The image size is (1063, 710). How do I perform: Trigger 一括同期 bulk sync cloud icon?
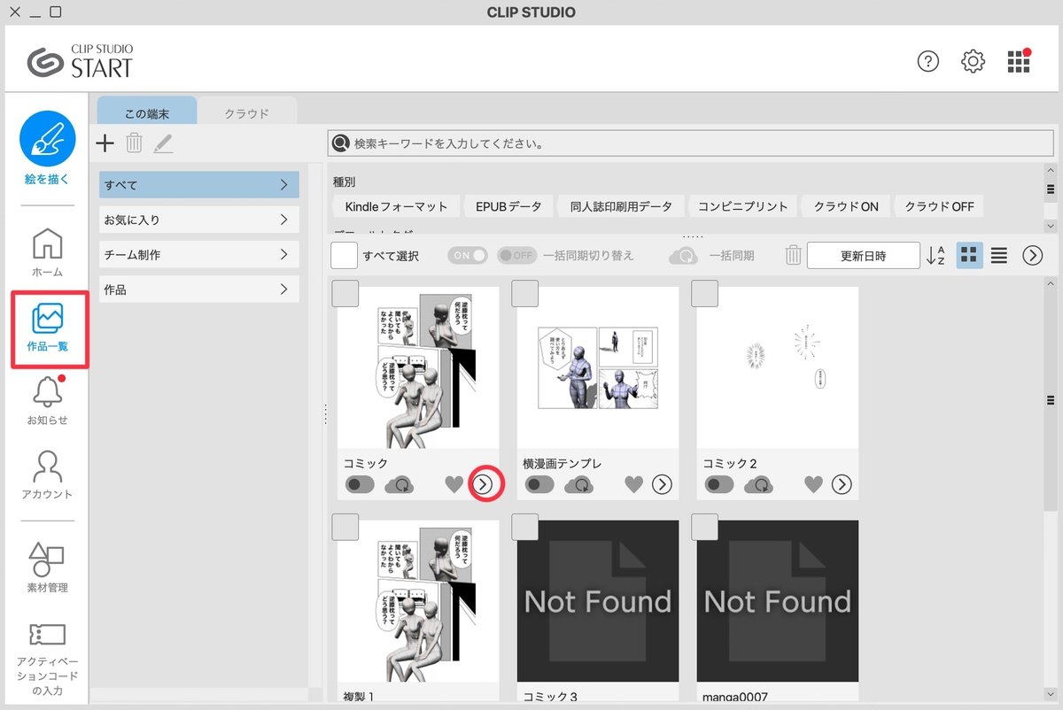[x=681, y=255]
